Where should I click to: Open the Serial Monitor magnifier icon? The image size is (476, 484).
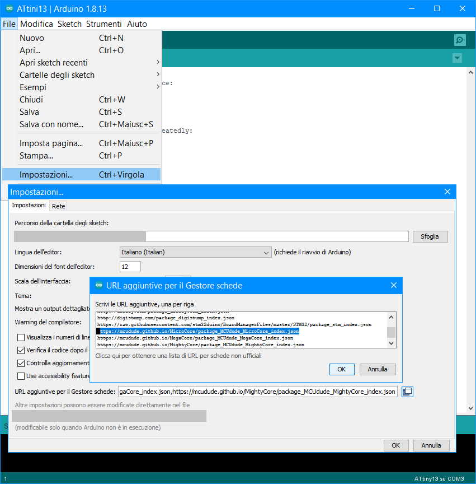pos(459,40)
